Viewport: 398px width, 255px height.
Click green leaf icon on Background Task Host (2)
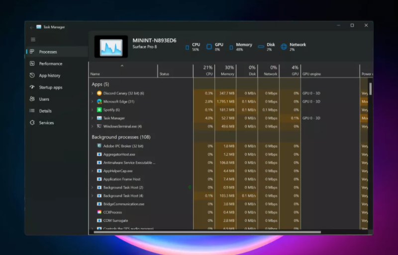pos(190,188)
